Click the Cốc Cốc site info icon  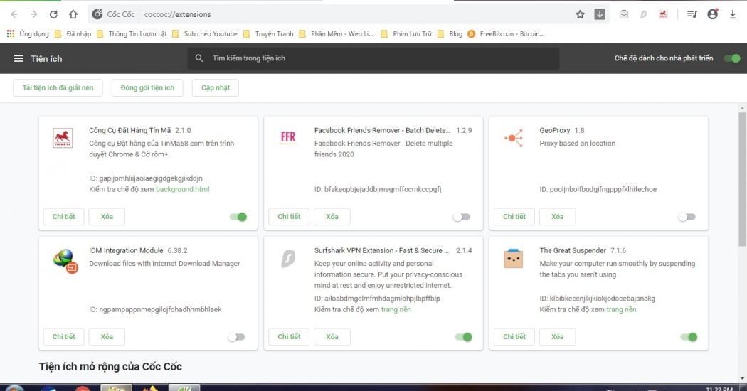point(97,14)
